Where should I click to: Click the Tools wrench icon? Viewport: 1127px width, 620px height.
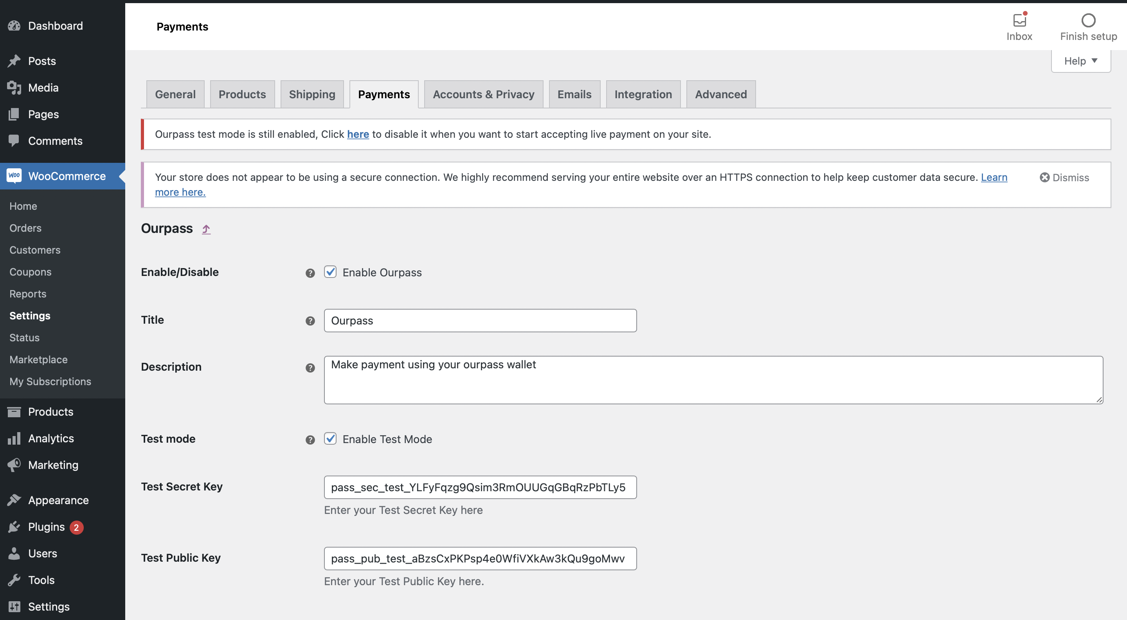click(14, 580)
